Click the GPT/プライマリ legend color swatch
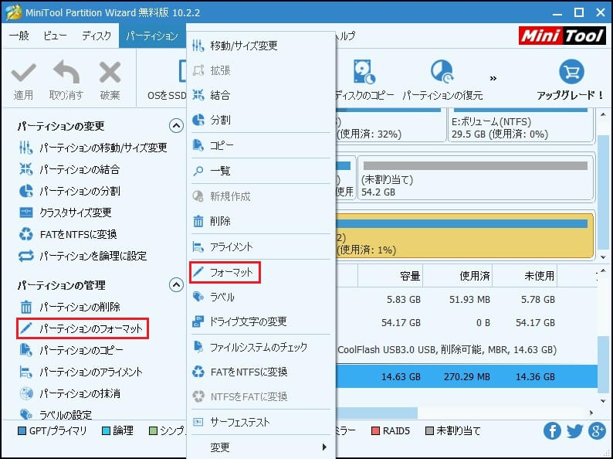The height and width of the screenshot is (459, 613). click(x=22, y=431)
